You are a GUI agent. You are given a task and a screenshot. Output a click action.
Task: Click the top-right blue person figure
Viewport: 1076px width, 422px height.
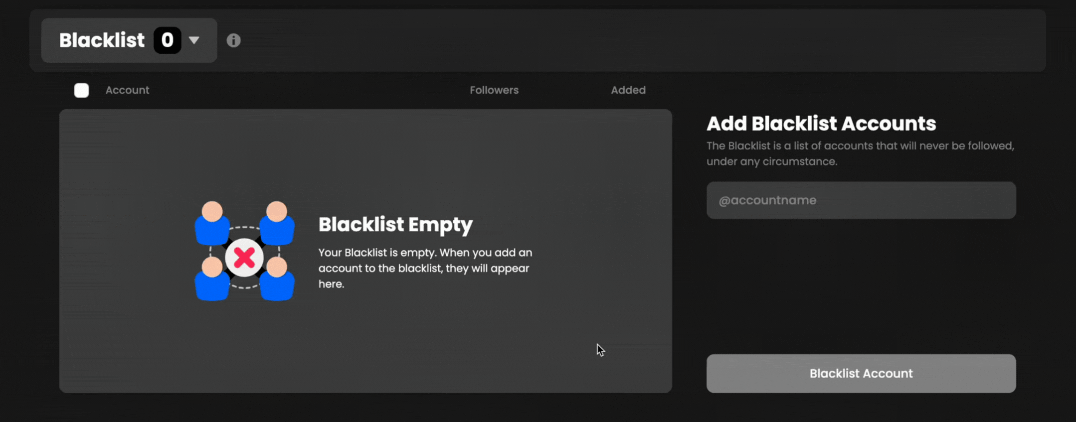pos(277,223)
